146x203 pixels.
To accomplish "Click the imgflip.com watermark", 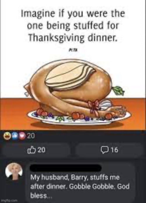I will click(x=9, y=200).
